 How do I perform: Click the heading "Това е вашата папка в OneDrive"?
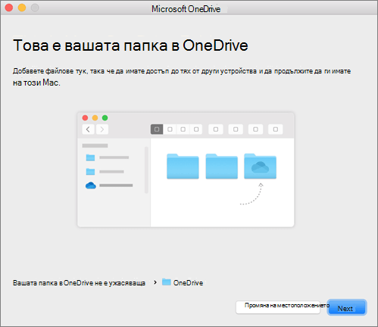[130, 45]
